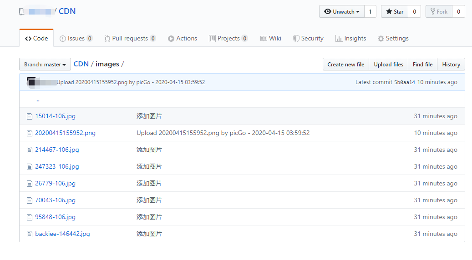472x260 pixels.
Task: Open file 214467-106.jpg
Action: point(57,150)
